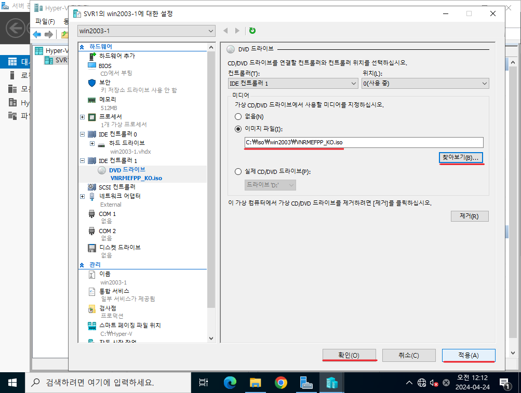Click back arrow in Hyper-V Manager toolbar
Viewport: 521px width, 393px height.
tap(37, 34)
